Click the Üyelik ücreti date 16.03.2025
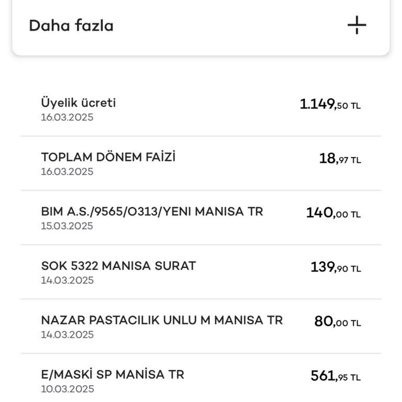402x402 pixels. click(67, 117)
